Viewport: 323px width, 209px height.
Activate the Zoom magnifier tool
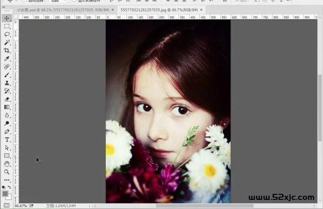[x=7, y=172]
